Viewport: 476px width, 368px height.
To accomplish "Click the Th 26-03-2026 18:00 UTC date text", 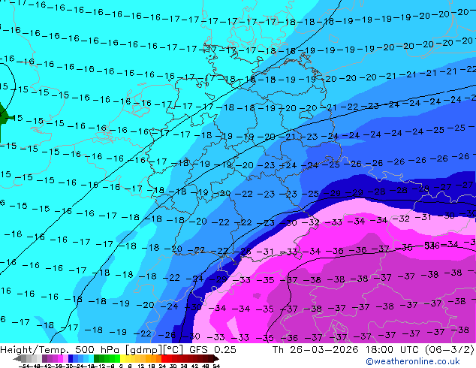I will [x=347, y=349].
